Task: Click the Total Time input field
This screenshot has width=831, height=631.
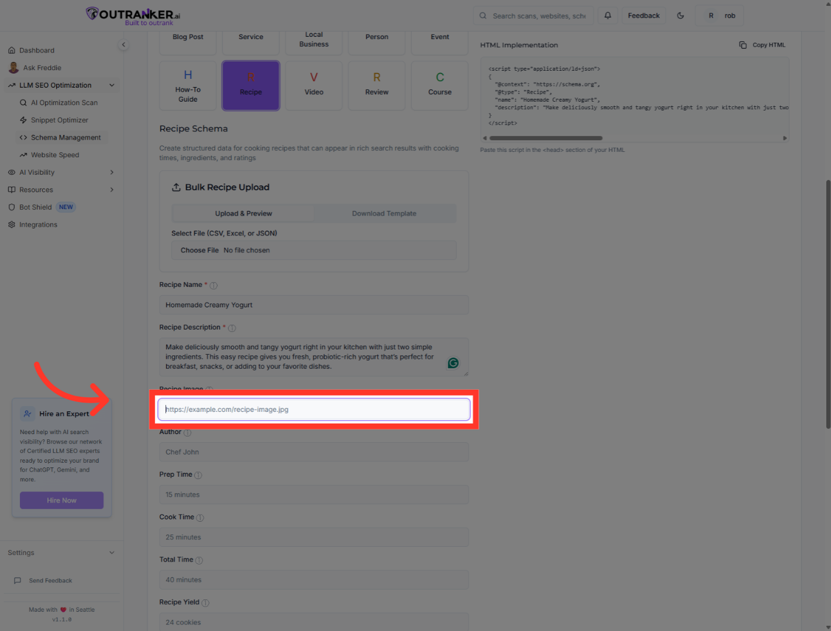Action: [314, 580]
